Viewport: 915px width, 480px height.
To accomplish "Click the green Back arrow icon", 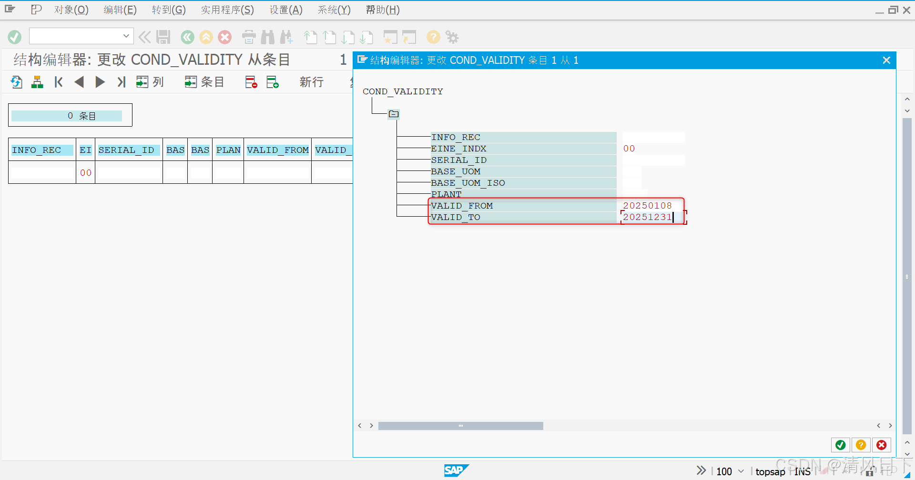I will (188, 37).
